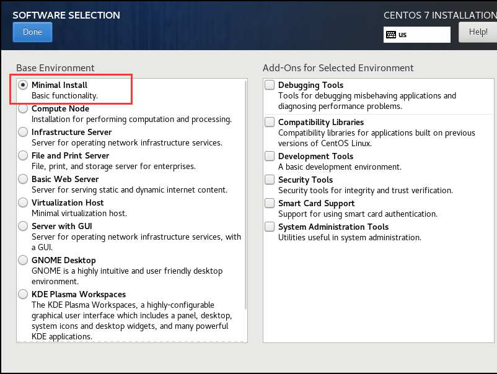Open the us keyboard layout field
The image size is (497, 374).
[x=417, y=35]
